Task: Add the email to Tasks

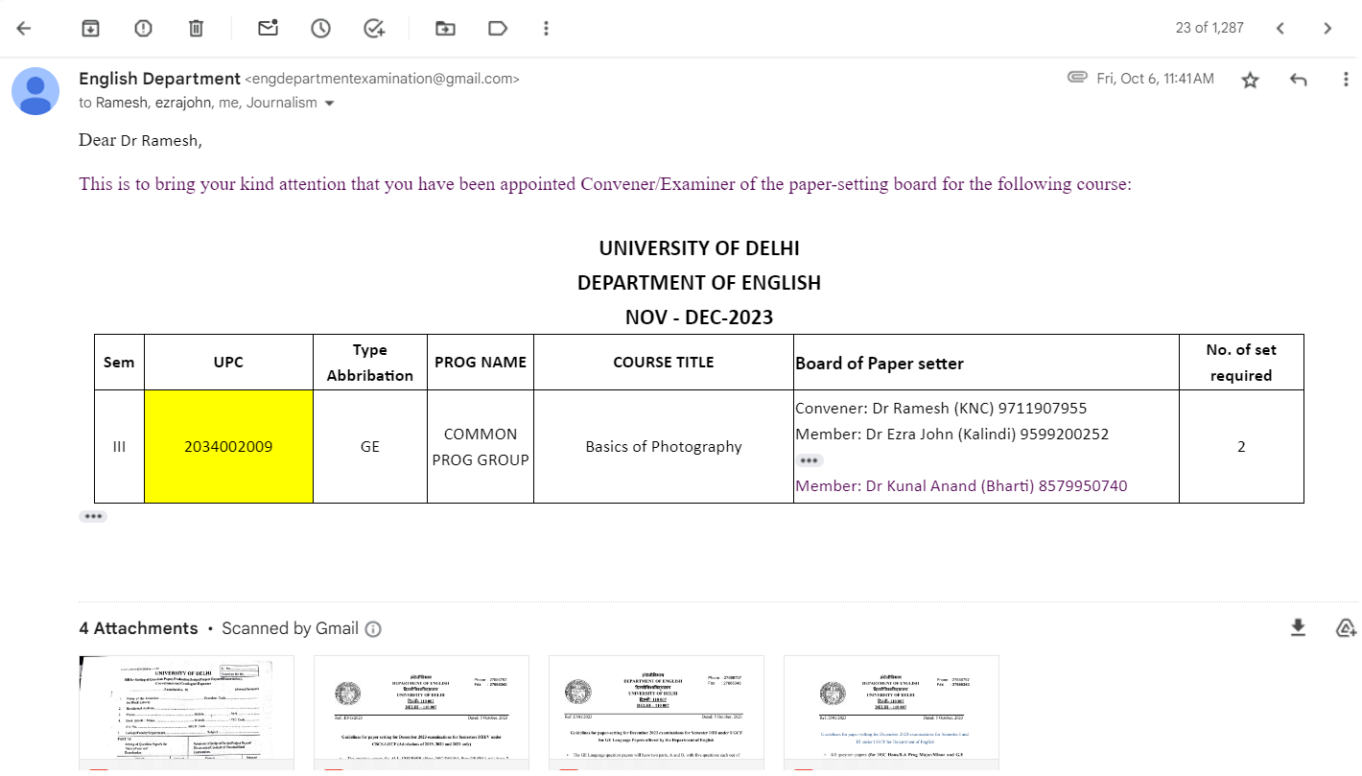Action: point(374,28)
